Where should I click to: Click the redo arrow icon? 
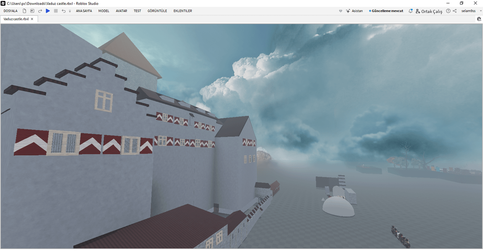pyautogui.click(x=40, y=11)
